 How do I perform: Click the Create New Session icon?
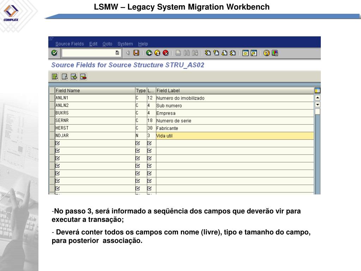click(x=245, y=53)
